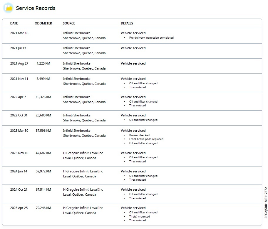Screen dimensions: 268x229
Task: Click the DETAILS column header
Action: click(x=127, y=23)
